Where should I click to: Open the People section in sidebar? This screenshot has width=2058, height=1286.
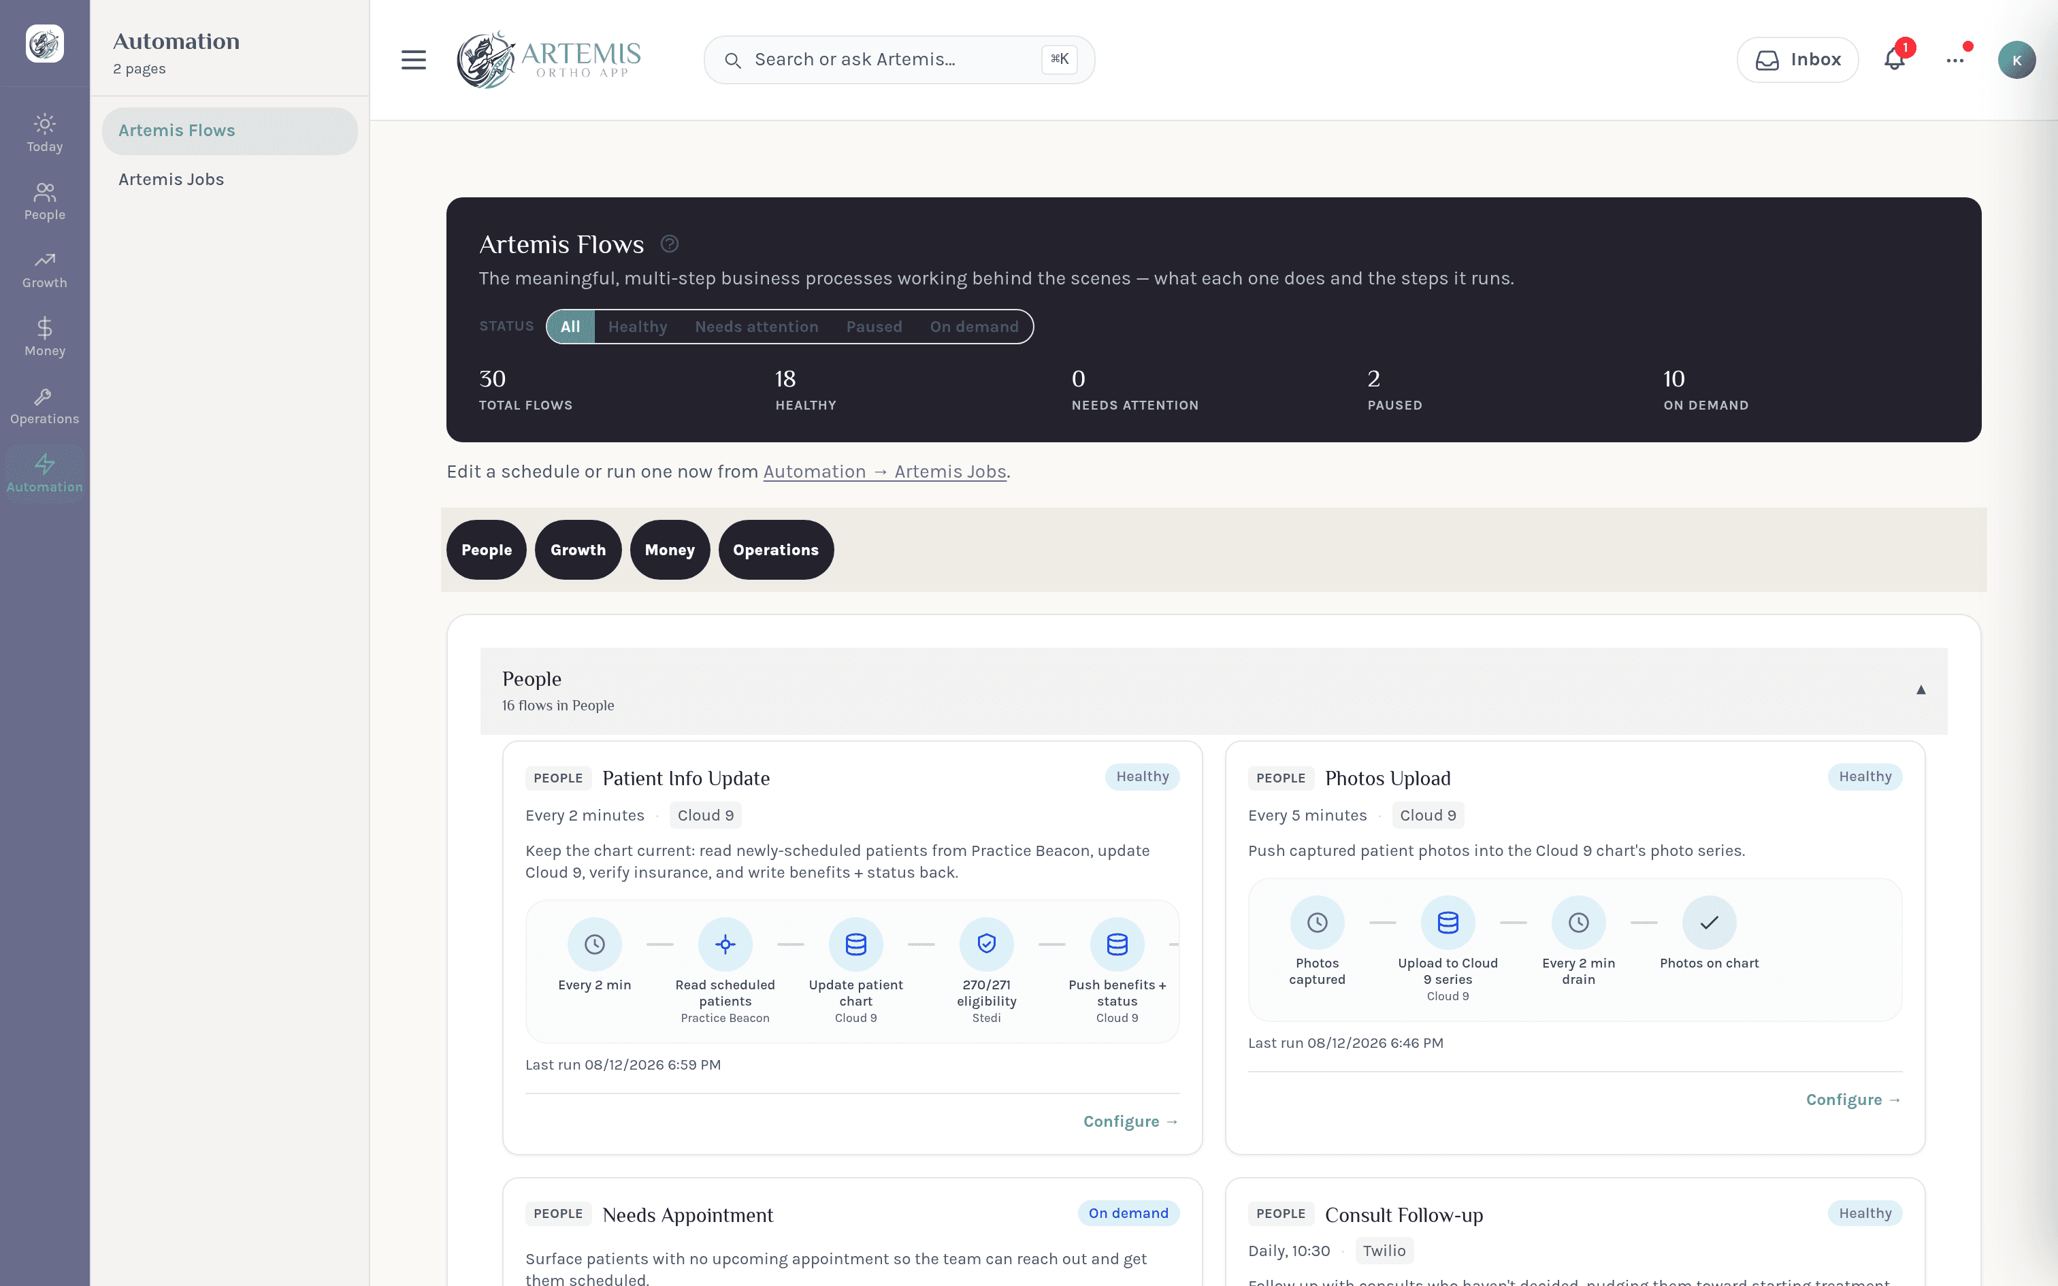tap(44, 201)
